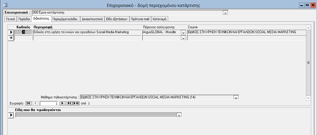Open the Δικαιολογητικά tab
Image resolution: width=317 pixels, height=135 pixels.
(92, 19)
